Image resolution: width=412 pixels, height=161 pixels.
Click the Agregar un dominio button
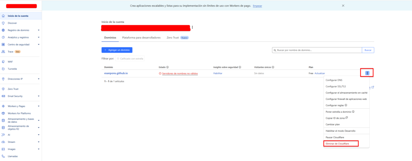point(117,50)
